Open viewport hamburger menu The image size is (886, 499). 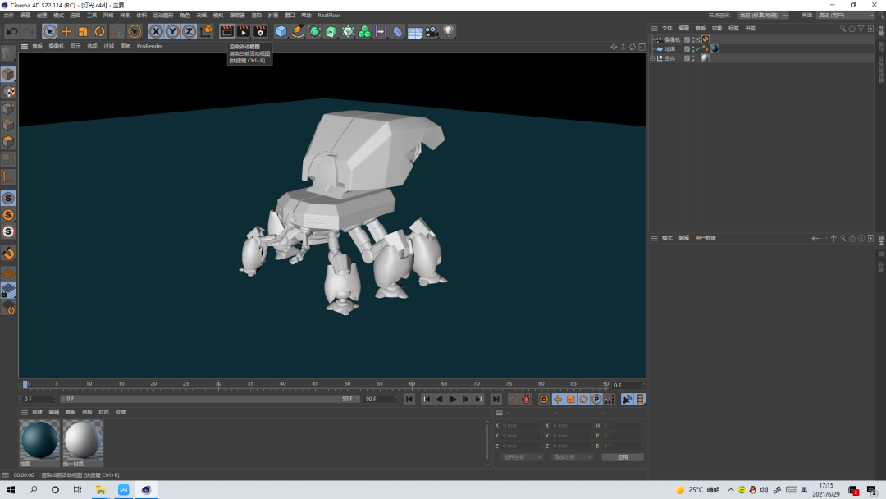pos(25,46)
